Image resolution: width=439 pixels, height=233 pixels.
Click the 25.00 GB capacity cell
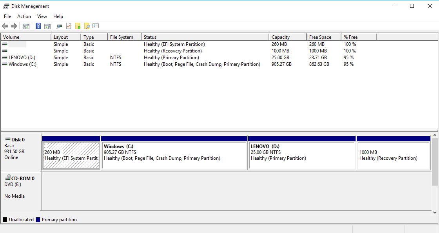click(x=280, y=58)
